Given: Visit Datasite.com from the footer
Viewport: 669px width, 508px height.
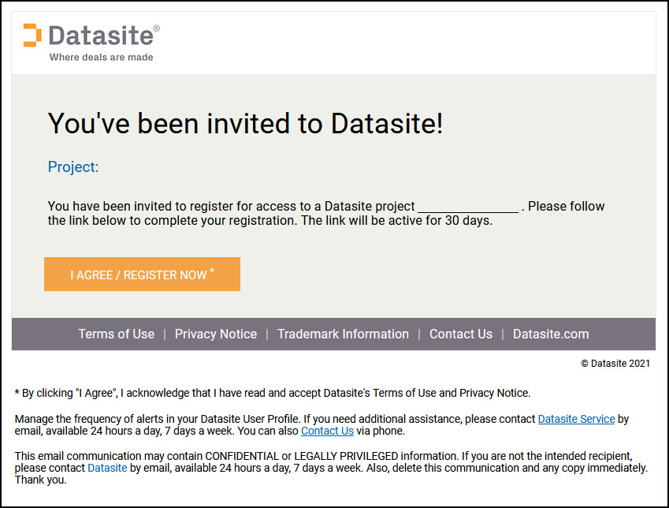Looking at the screenshot, I should point(550,334).
